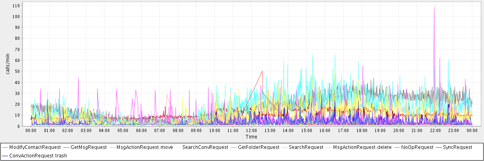484x161 pixels.
Task: Select the SearchRequest legend item
Action: [309, 147]
